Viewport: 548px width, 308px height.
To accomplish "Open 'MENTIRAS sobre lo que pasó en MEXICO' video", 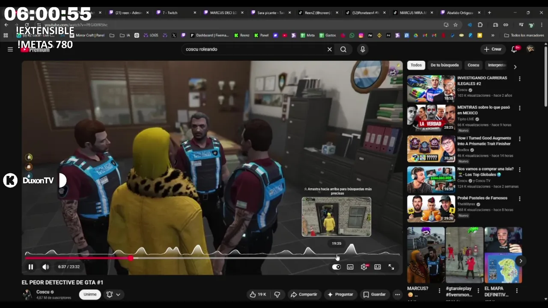I will (431, 118).
